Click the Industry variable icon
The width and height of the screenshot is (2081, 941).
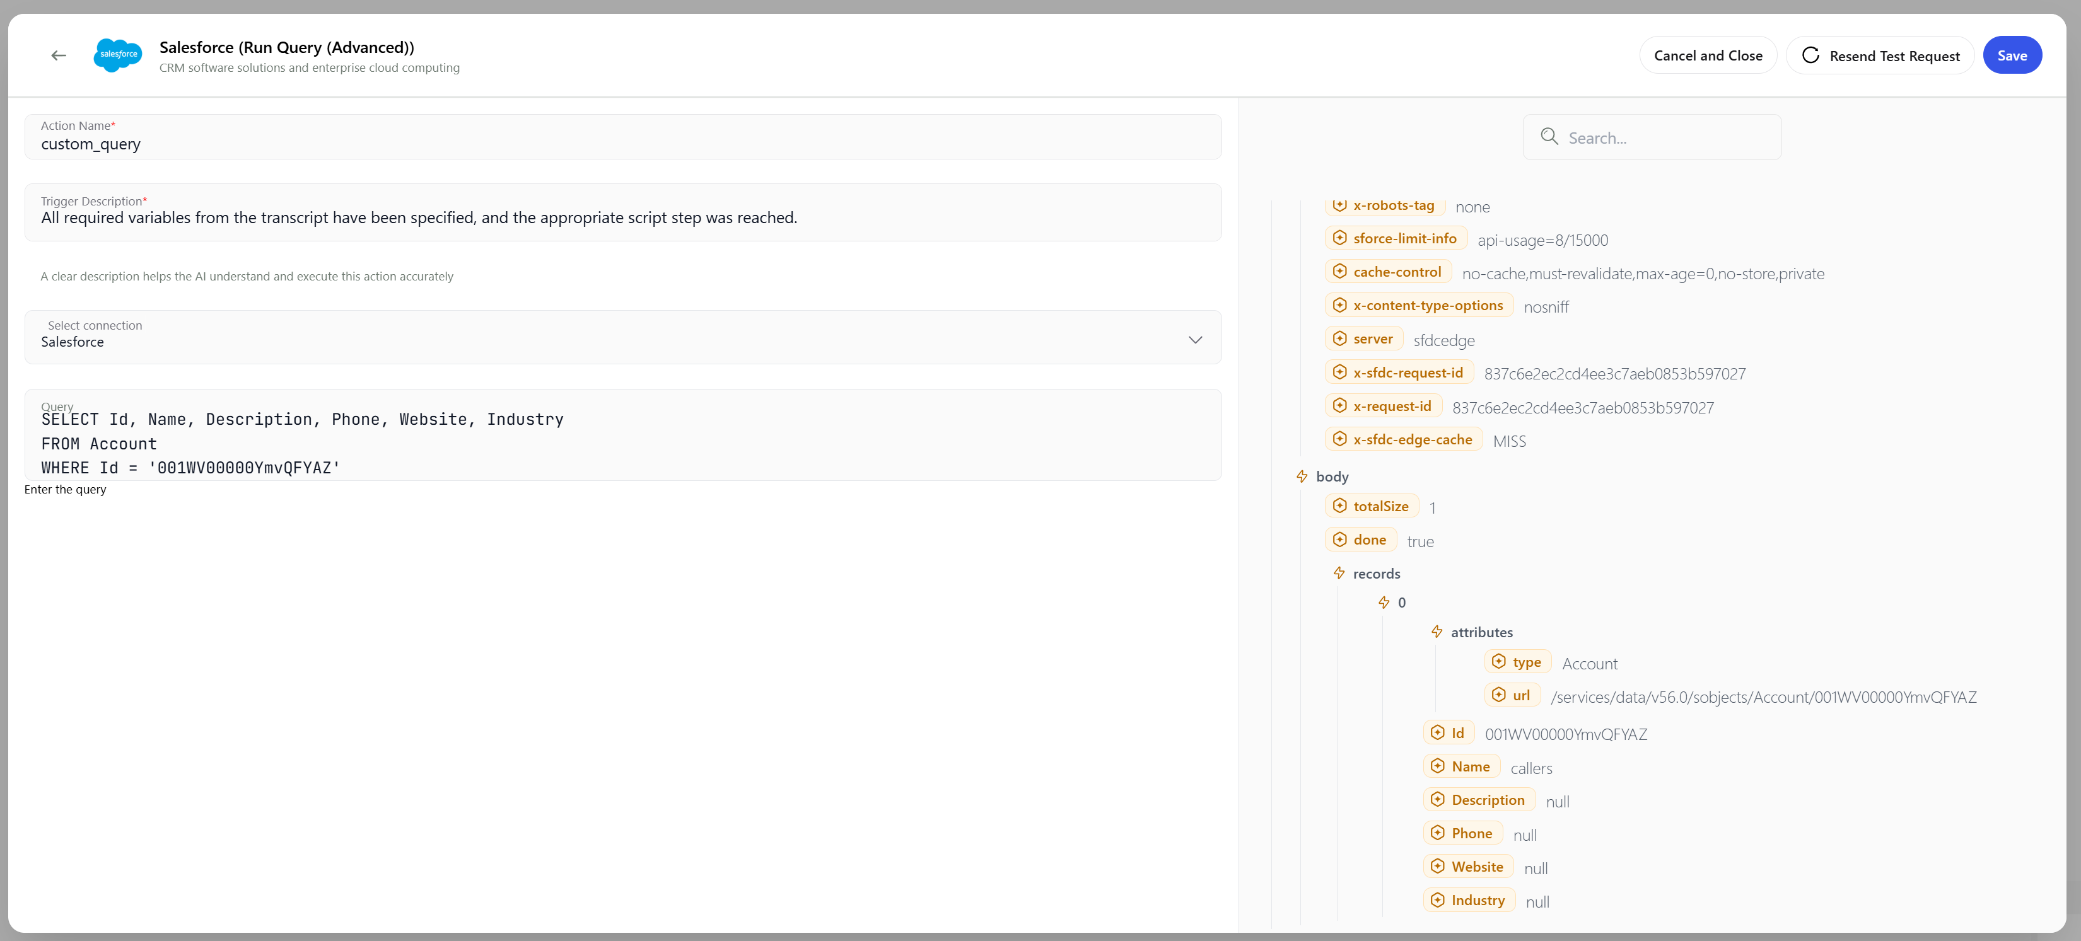coord(1437,900)
